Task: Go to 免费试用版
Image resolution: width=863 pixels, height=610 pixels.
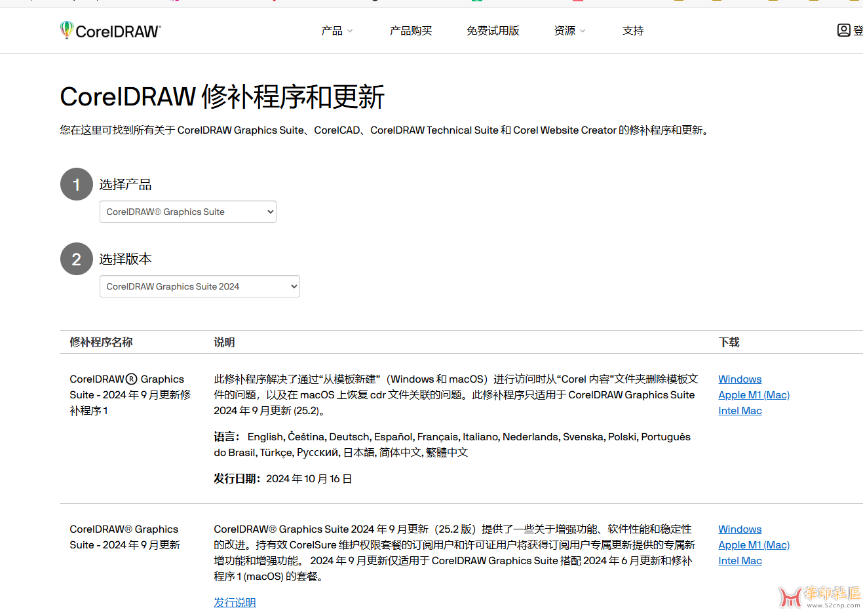Action: (493, 31)
